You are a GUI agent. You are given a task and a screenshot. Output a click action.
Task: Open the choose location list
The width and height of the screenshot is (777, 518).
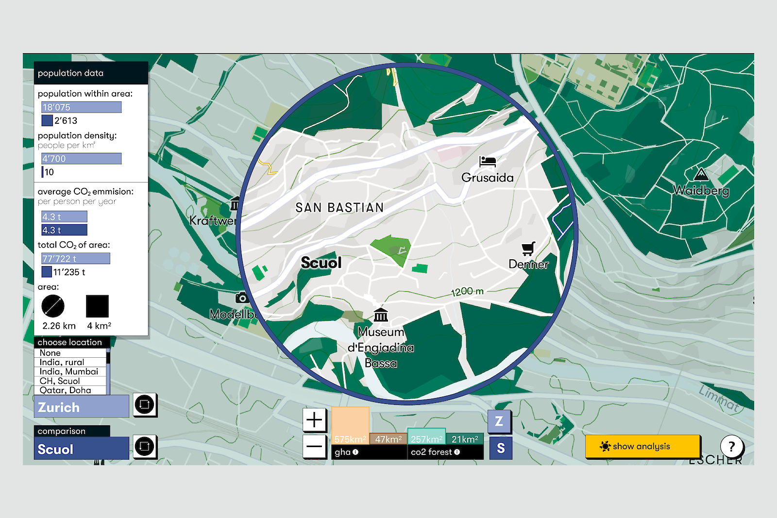click(x=71, y=342)
